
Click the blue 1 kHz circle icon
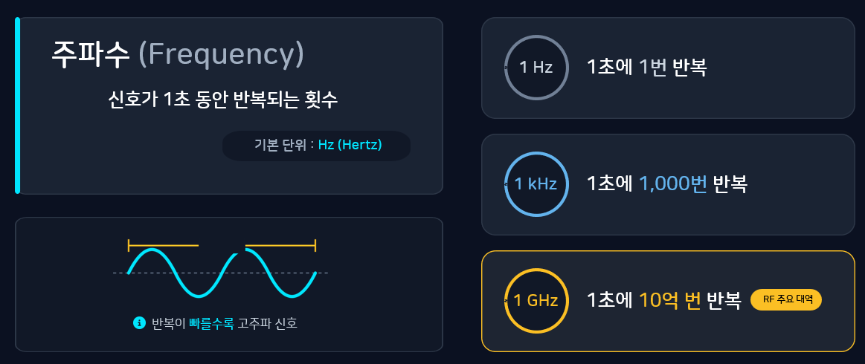pos(536,183)
